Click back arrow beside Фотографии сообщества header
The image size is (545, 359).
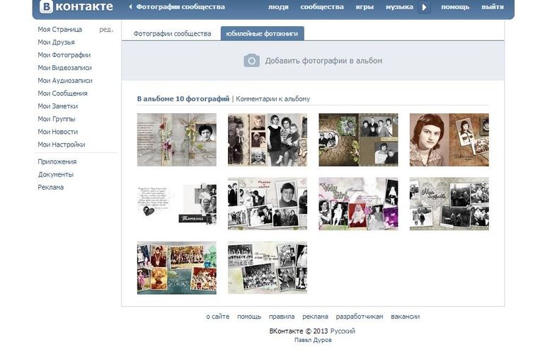point(130,7)
